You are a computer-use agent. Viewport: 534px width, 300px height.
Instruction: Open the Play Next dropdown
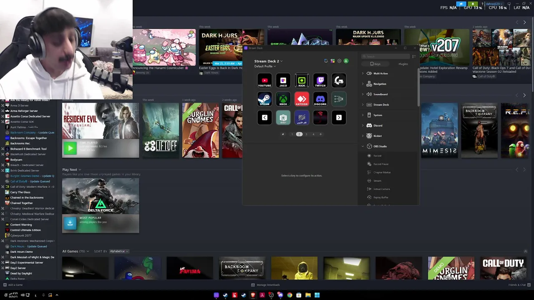[71, 170]
